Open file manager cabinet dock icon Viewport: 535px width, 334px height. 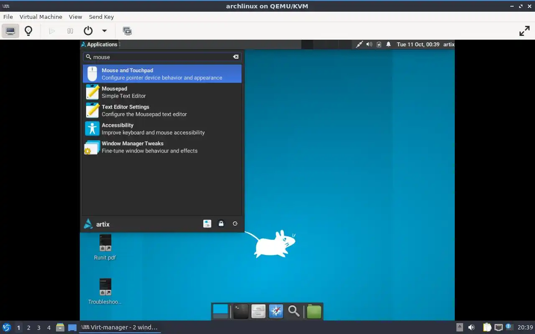pos(258,311)
